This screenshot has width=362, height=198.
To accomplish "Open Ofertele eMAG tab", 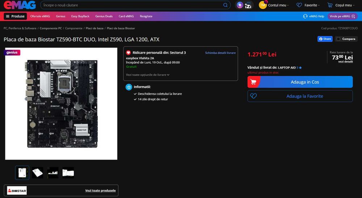I will pyautogui.click(x=40, y=16).
